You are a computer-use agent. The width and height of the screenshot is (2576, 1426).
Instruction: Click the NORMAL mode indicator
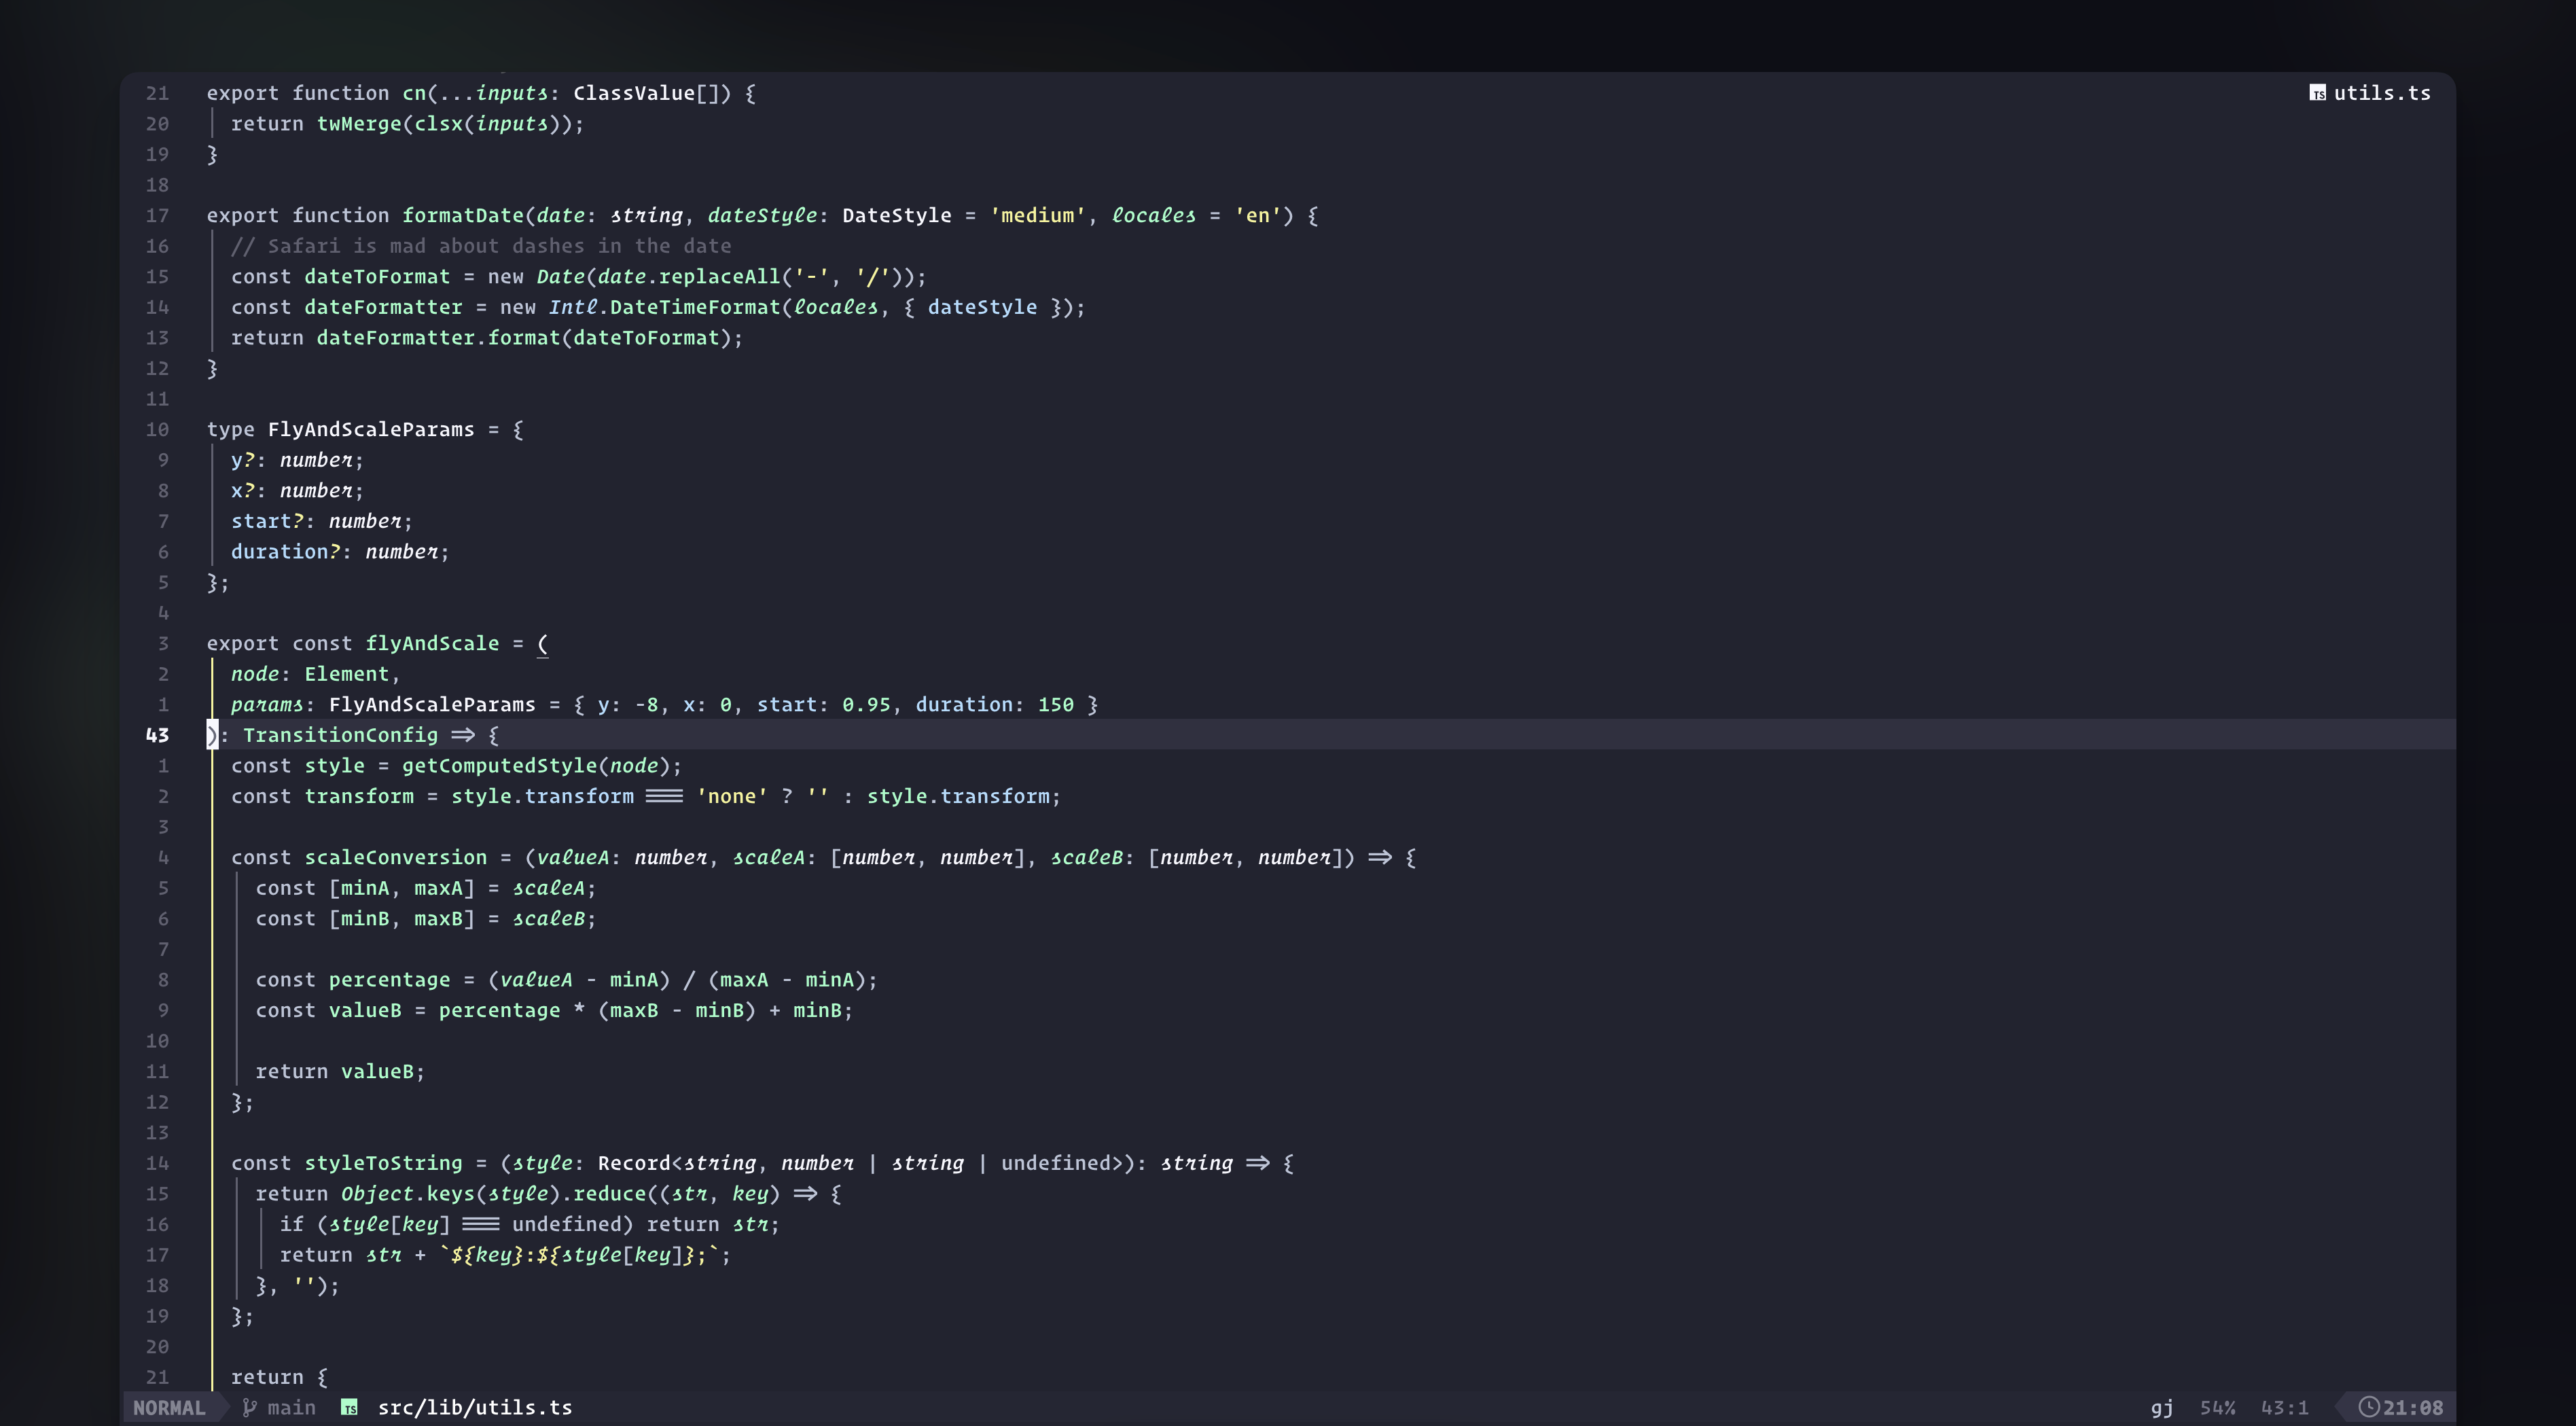click(x=168, y=1407)
